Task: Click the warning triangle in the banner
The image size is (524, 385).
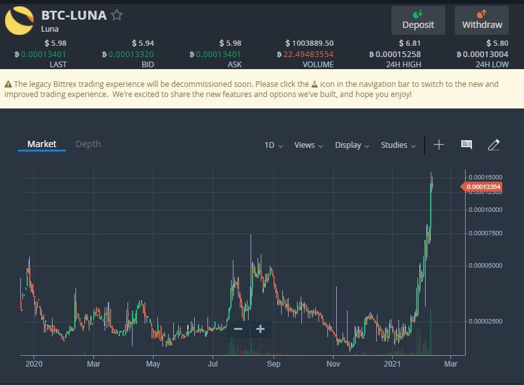Action: tap(8, 84)
